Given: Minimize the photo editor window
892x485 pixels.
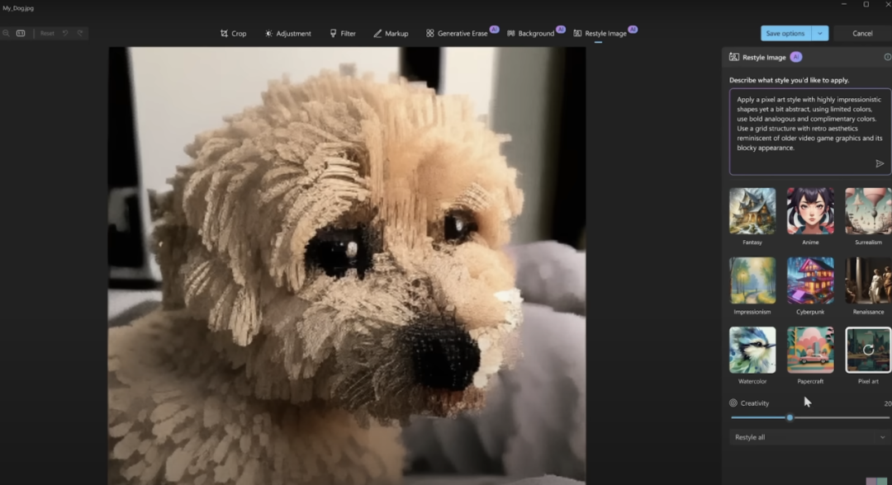Looking at the screenshot, I should pyautogui.click(x=844, y=5).
